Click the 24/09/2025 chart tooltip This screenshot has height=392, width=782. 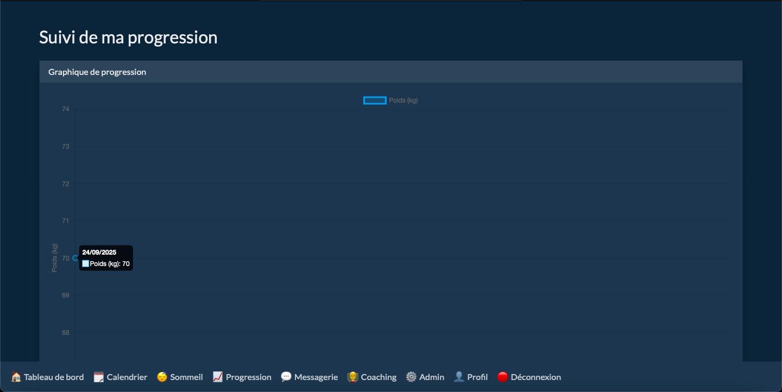pyautogui.click(x=106, y=258)
